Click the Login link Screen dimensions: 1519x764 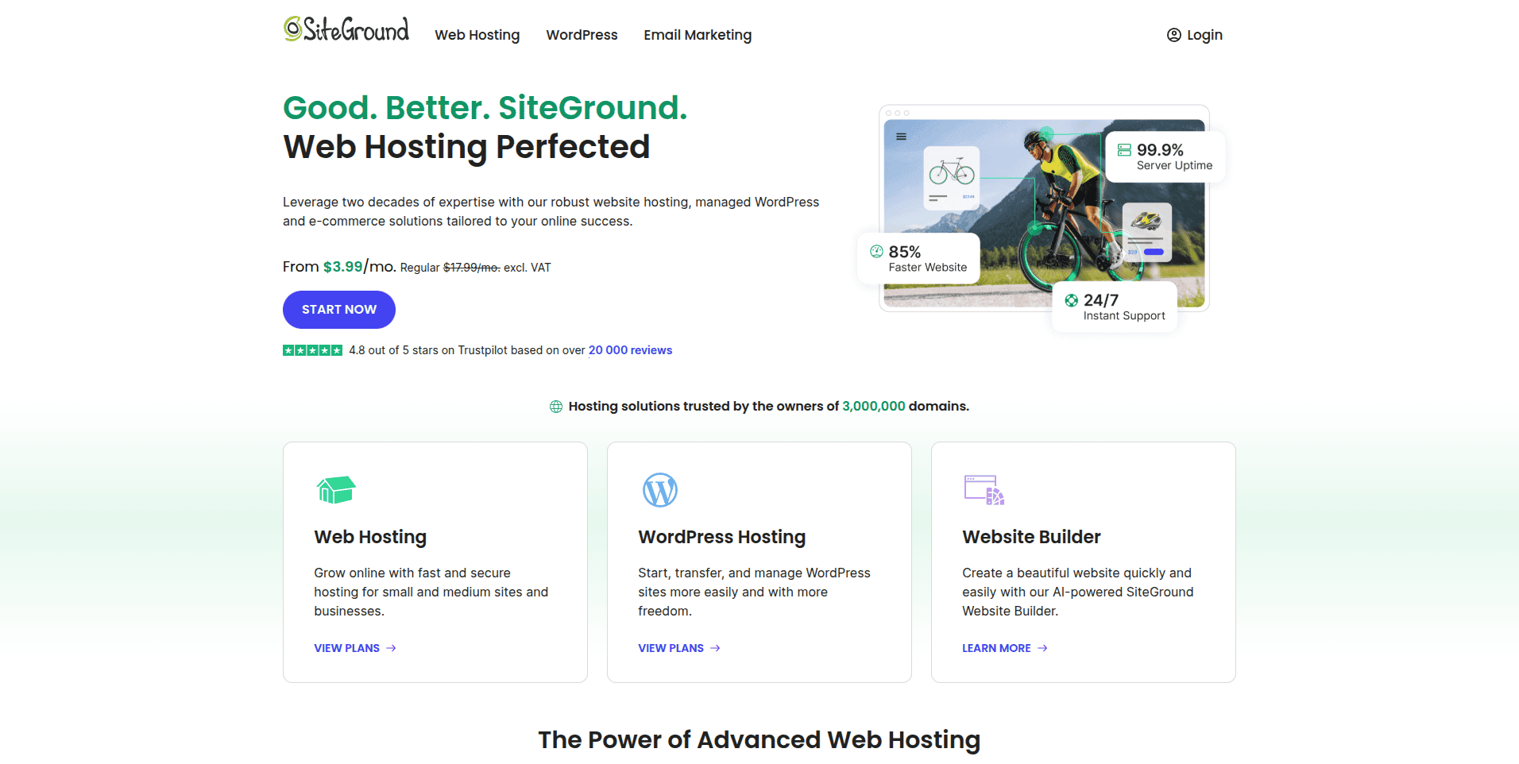point(1204,35)
